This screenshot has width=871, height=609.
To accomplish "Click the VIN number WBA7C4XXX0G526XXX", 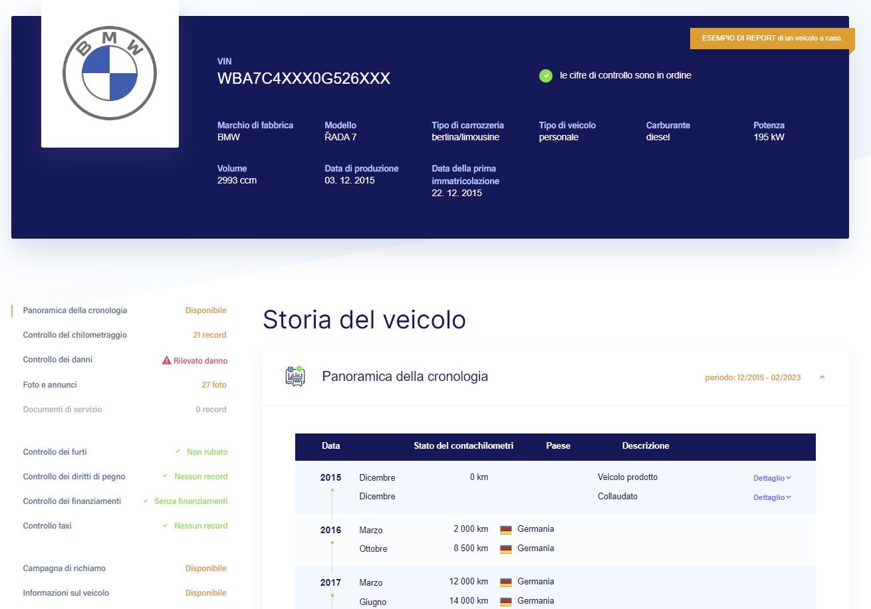I will pos(304,78).
